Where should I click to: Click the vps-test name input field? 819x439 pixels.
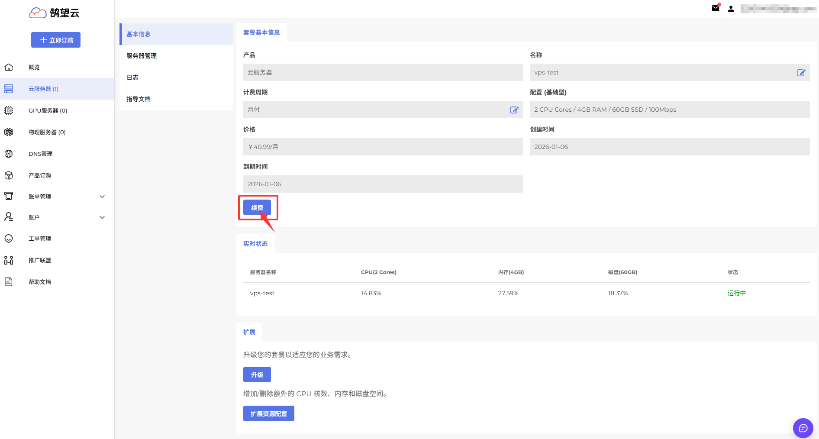[x=662, y=73]
